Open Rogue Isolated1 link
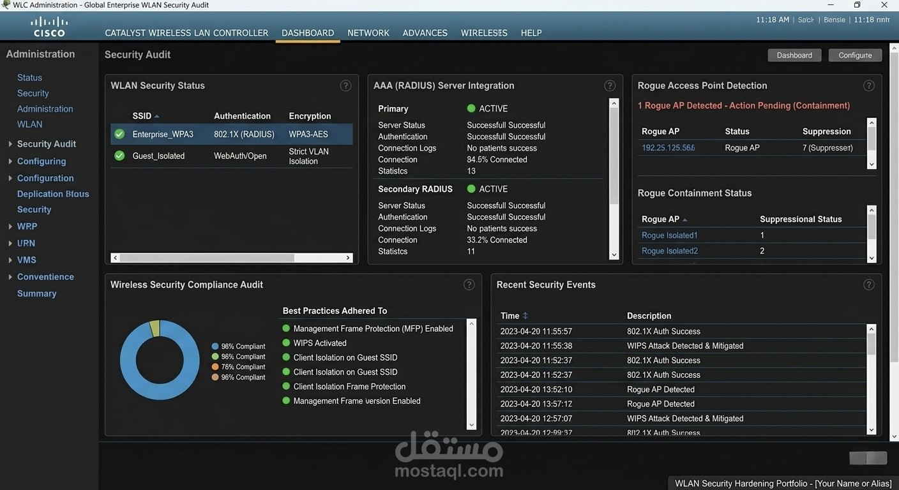The width and height of the screenshot is (899, 490). pyautogui.click(x=669, y=235)
